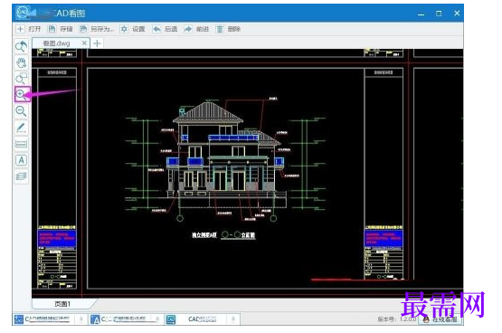
Task: Download the third CAD product via arrow
Action: coord(233,319)
